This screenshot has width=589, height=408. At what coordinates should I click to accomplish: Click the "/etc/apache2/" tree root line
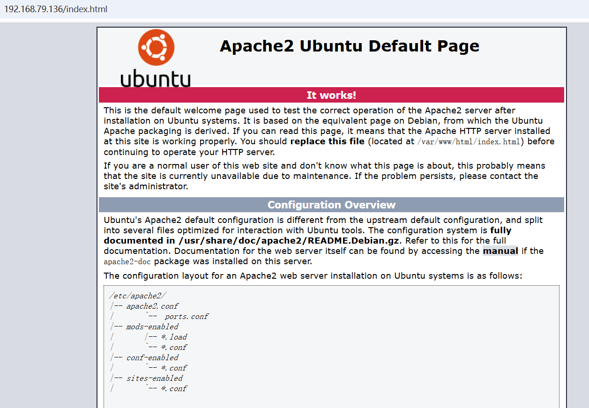click(138, 296)
